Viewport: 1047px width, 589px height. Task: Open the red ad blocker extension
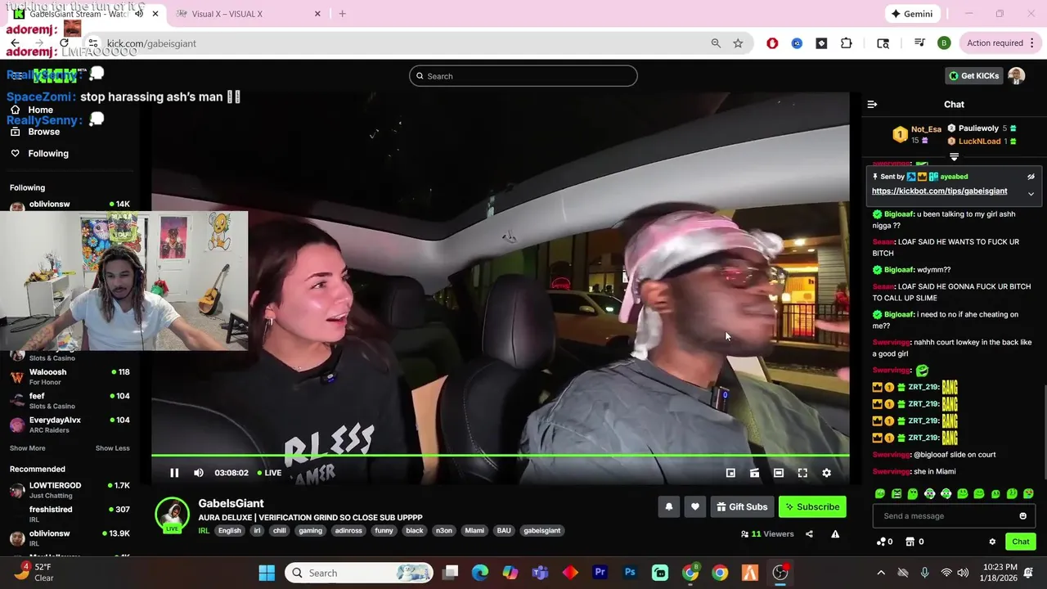point(772,43)
